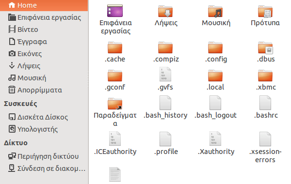The image size is (291, 184).
Task: Select the .bash_logout file icon
Action: point(215,103)
